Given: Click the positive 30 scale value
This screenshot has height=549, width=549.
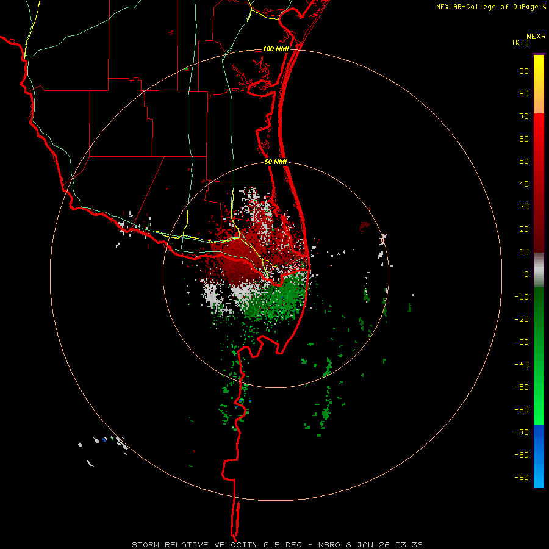Looking at the screenshot, I should (x=524, y=207).
